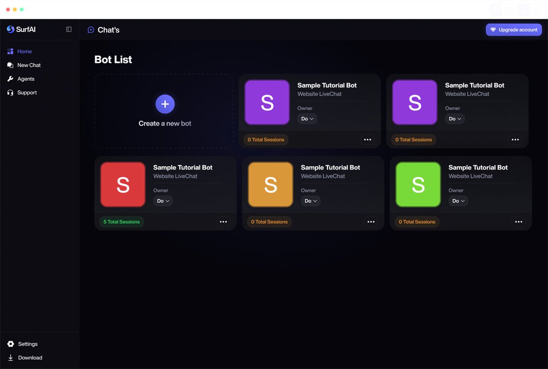This screenshot has height=369, width=548.
Task: Click the SurfAI logo
Action: pyautogui.click(x=21, y=29)
